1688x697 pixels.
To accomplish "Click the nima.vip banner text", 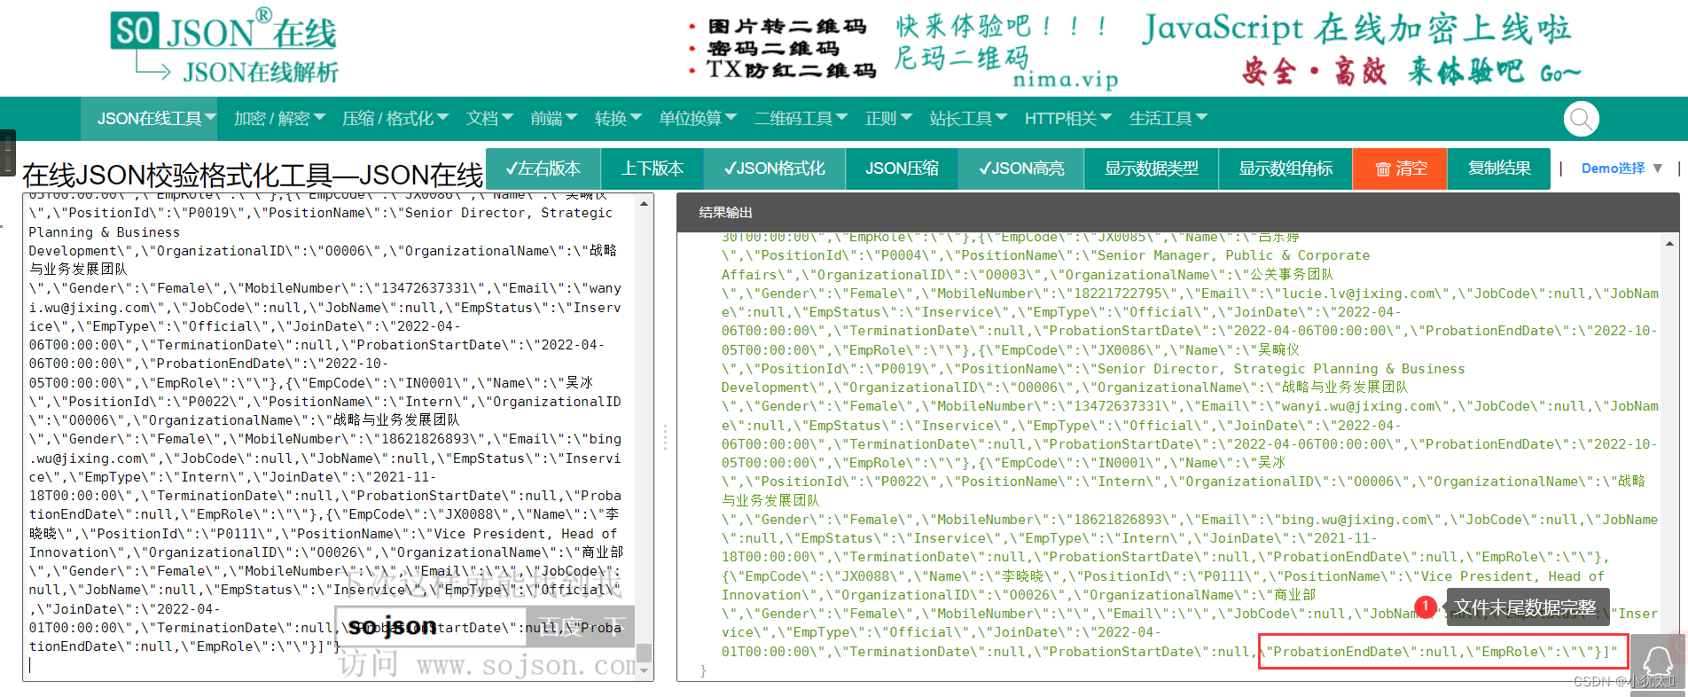I will pyautogui.click(x=1066, y=80).
